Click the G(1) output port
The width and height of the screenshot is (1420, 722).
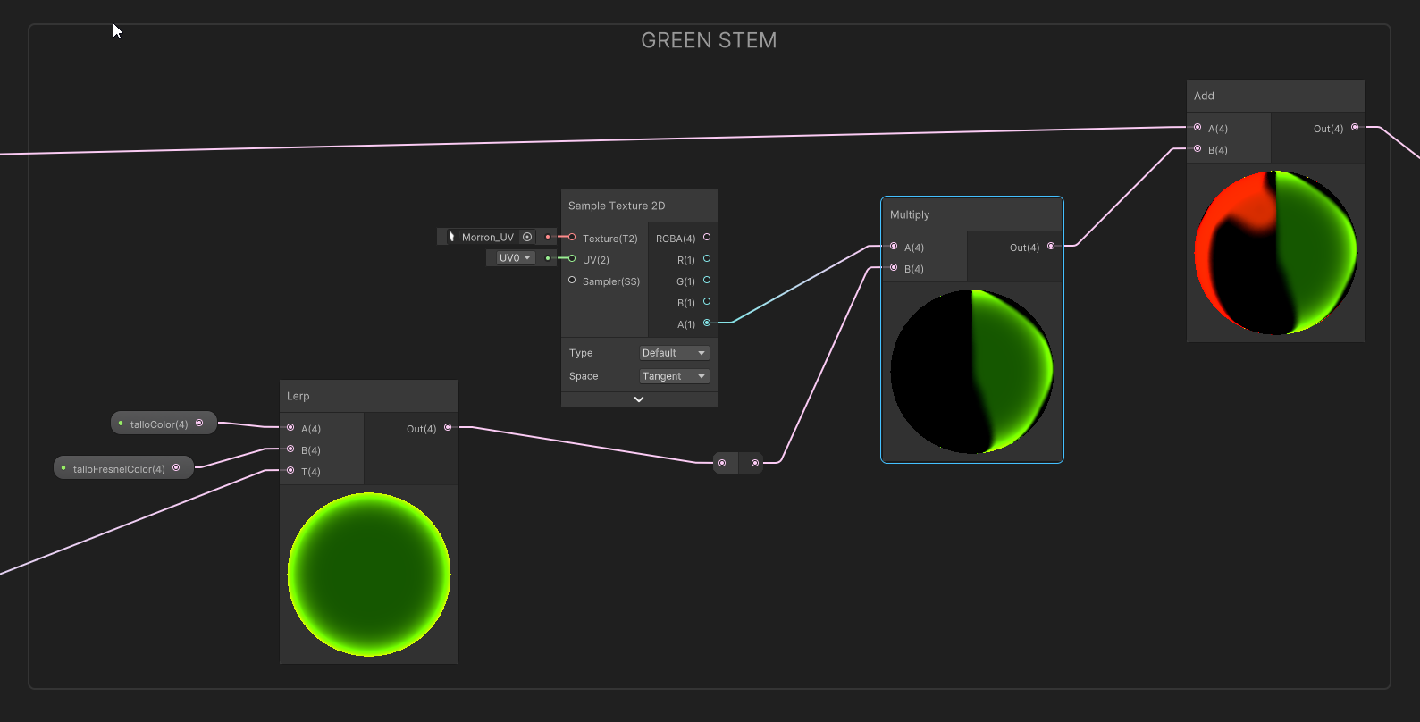[707, 281]
